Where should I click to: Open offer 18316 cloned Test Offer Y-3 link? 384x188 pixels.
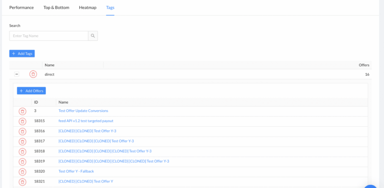(87, 131)
